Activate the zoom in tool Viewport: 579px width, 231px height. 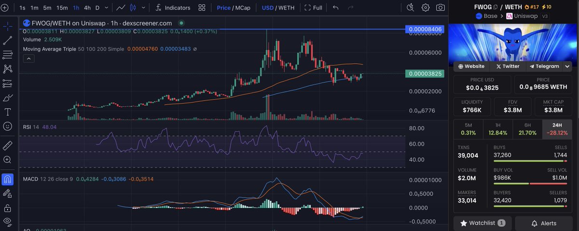point(7,160)
